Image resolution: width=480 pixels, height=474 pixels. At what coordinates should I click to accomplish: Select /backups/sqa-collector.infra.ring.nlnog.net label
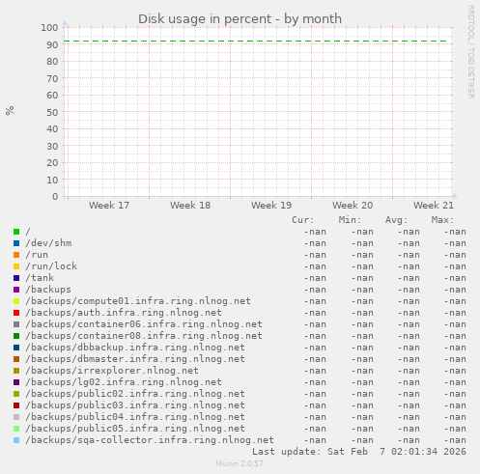click(150, 440)
